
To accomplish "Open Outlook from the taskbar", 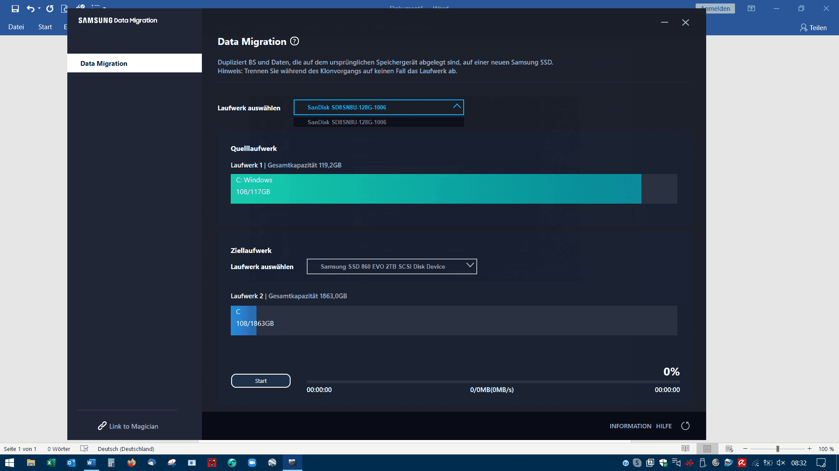I will click(71, 463).
